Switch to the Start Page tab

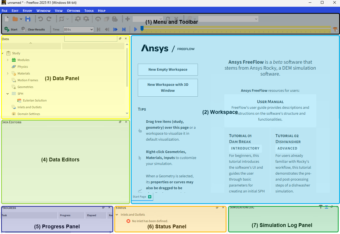[139, 197]
